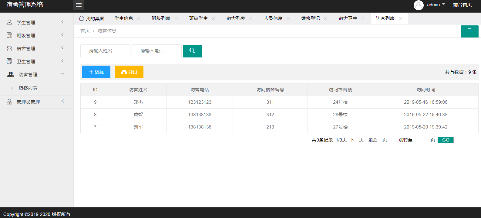The width and height of the screenshot is (481, 218).
Task: Click the 访客姓名 column header
Action: pyautogui.click(x=138, y=90)
